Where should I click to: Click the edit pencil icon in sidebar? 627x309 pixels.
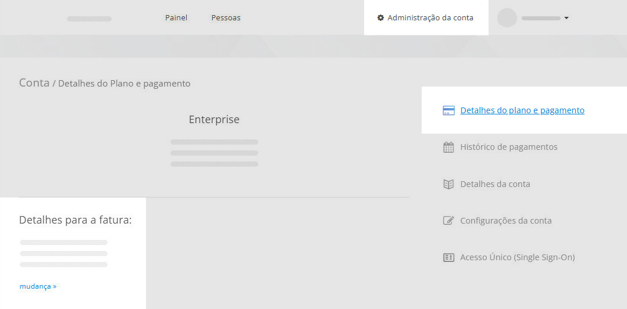pos(448,220)
